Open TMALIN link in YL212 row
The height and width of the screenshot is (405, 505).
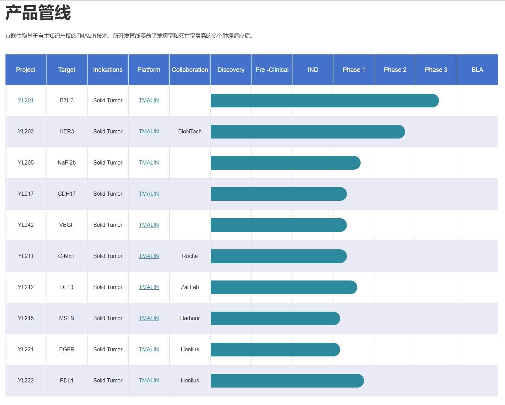click(148, 287)
